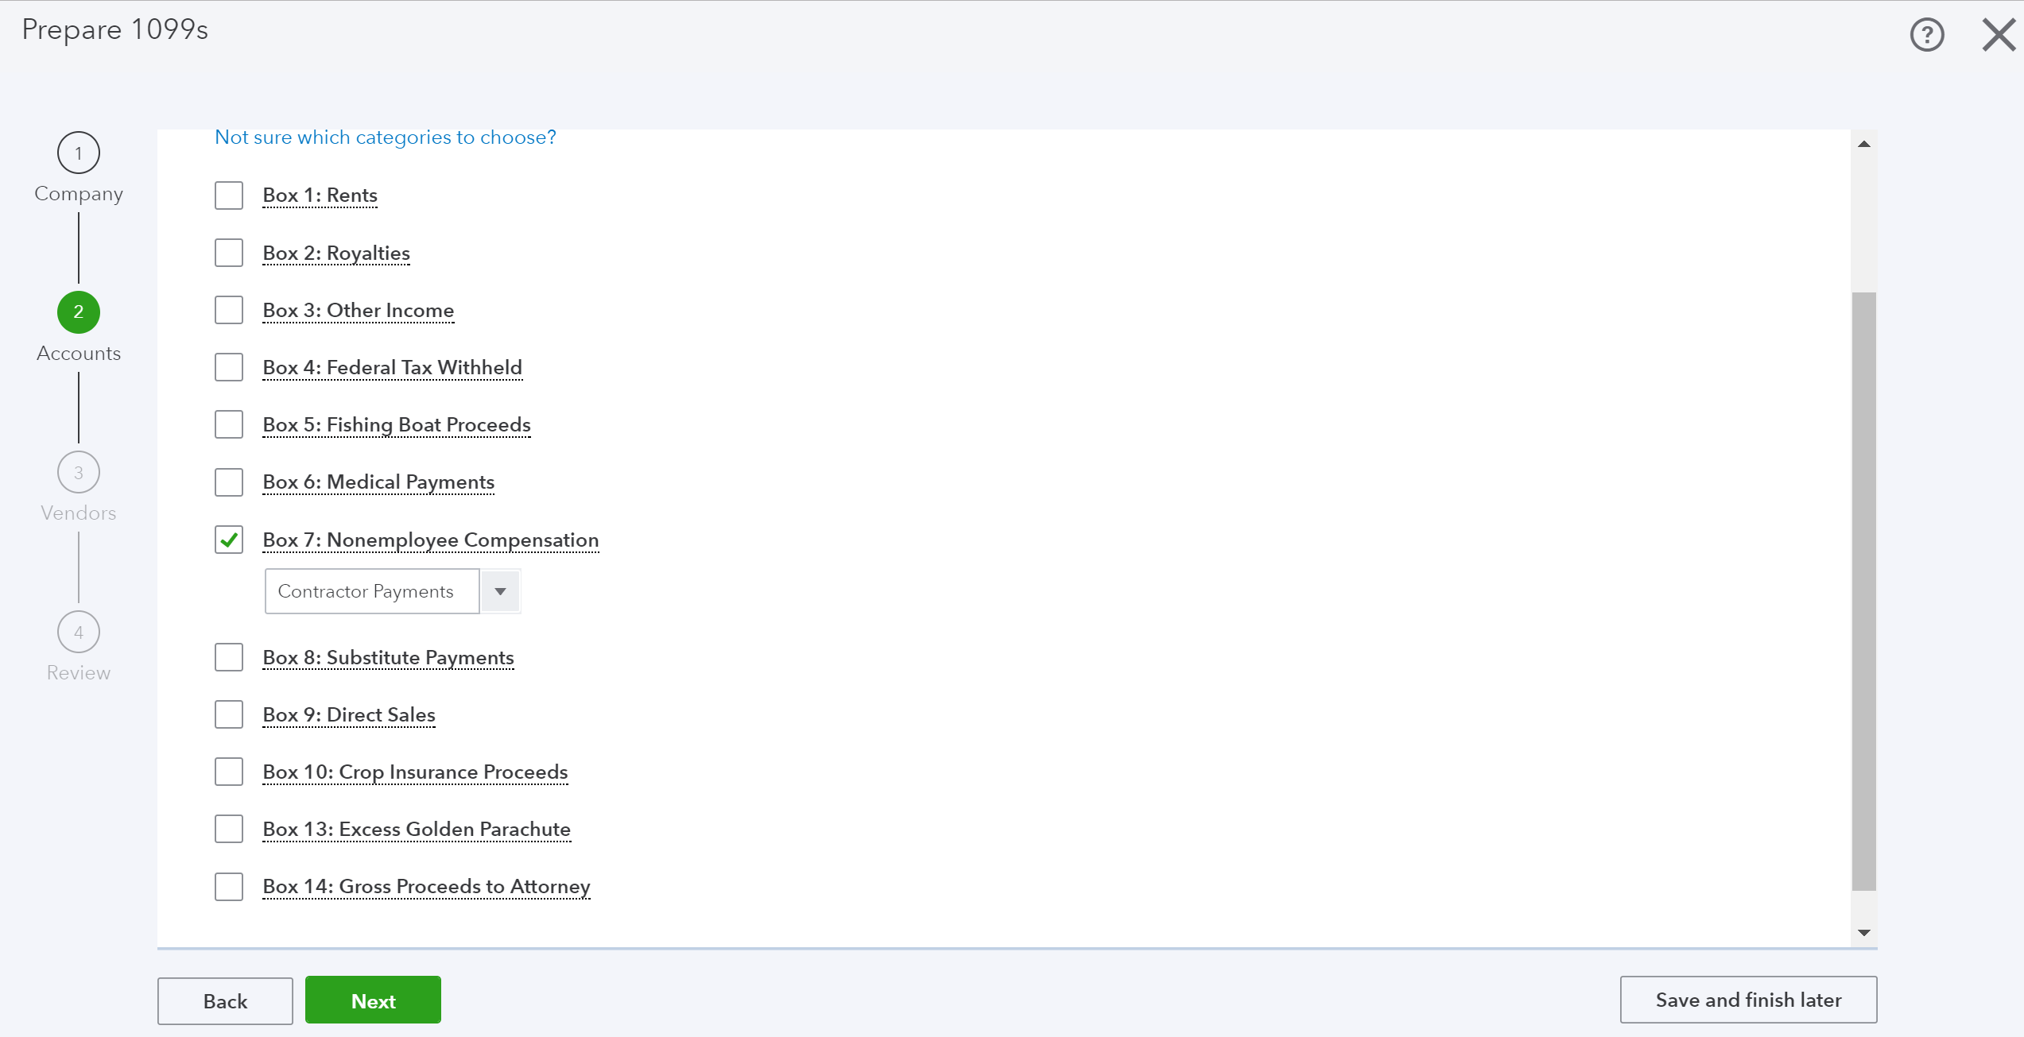Open 'Not sure which categories to choose?' link
The width and height of the screenshot is (2024, 1037).
coord(385,137)
